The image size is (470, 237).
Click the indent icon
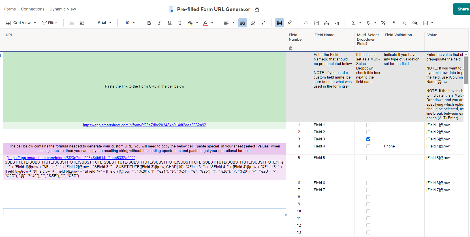pos(82,23)
